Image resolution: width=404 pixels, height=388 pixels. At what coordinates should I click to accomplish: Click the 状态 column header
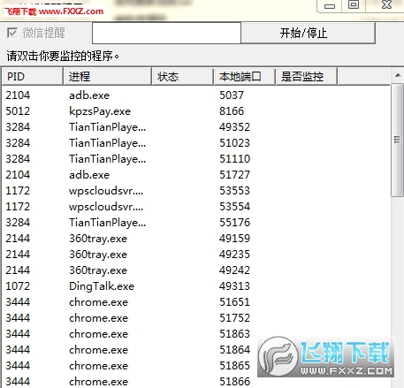[182, 77]
